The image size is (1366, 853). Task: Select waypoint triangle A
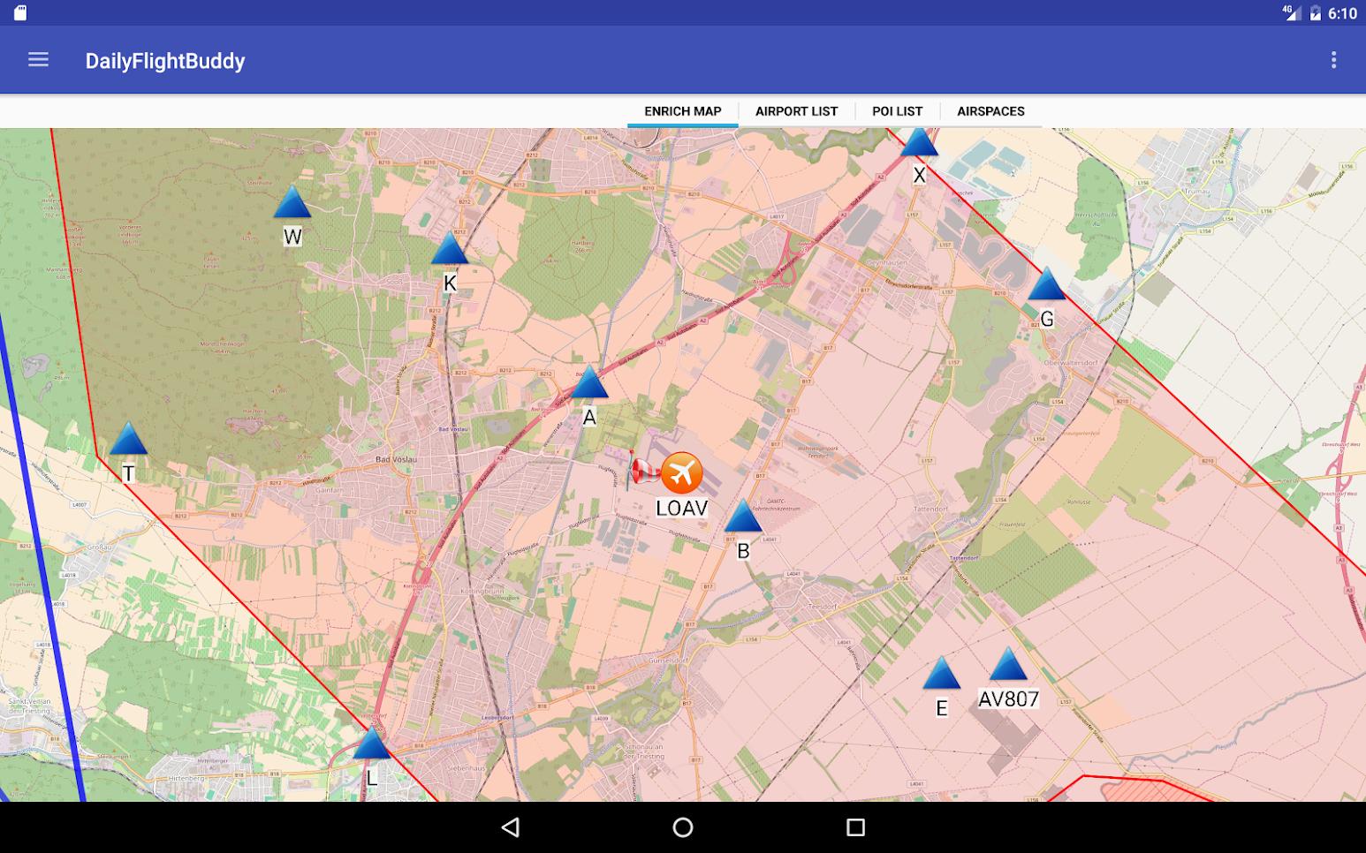(589, 383)
